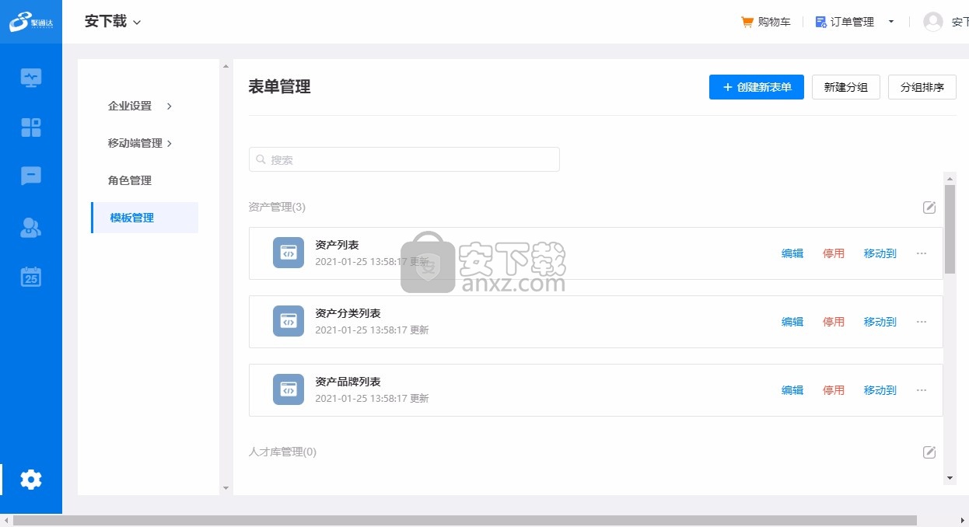This screenshot has width=969, height=527.
Task: Click the 资产管理(3) group label
Action: [277, 207]
